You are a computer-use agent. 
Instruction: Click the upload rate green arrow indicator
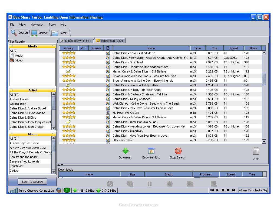click(98, 190)
